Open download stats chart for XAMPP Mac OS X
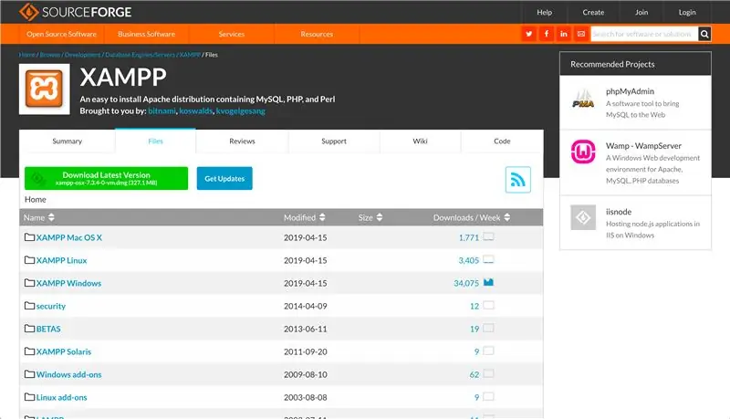 click(x=488, y=236)
